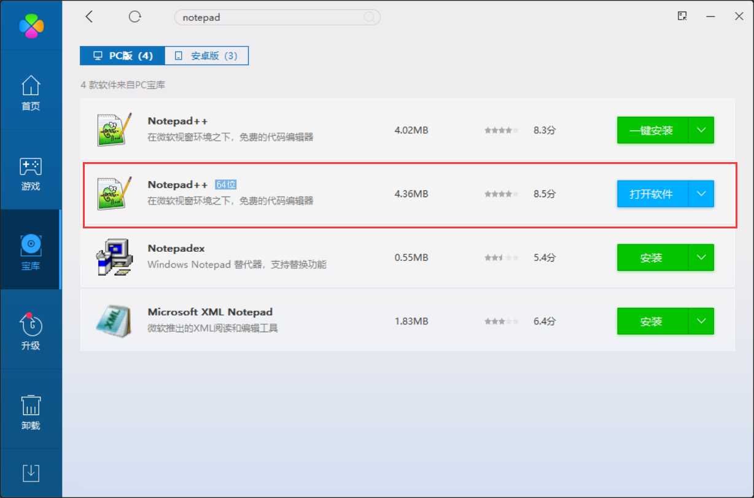Image resolution: width=754 pixels, height=498 pixels.
Task: Click the 1.83MB size text
Action: point(411,321)
